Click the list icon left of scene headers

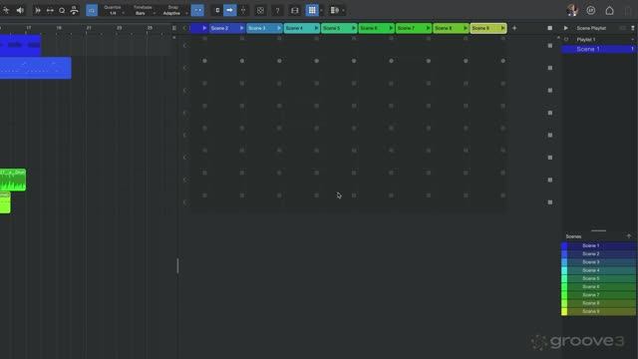click(x=174, y=28)
